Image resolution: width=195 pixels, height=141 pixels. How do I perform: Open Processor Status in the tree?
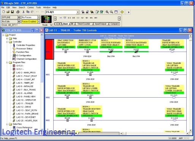[24, 49]
